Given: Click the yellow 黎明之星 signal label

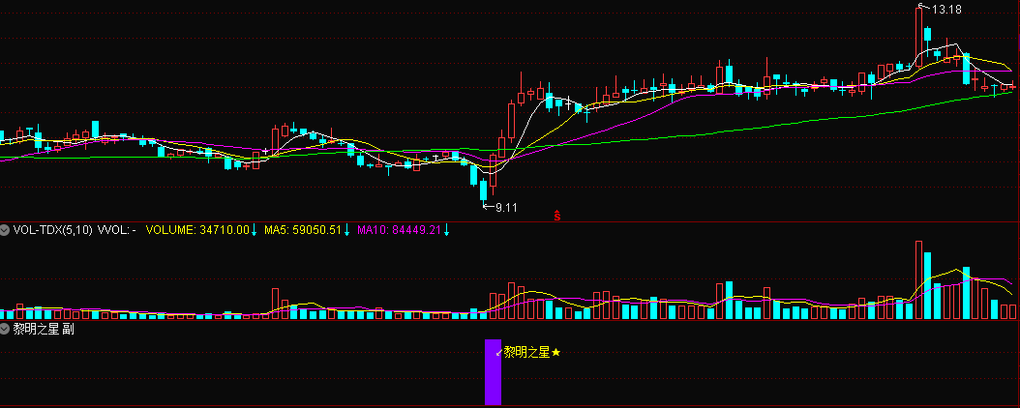Looking at the screenshot, I should tap(526, 353).
